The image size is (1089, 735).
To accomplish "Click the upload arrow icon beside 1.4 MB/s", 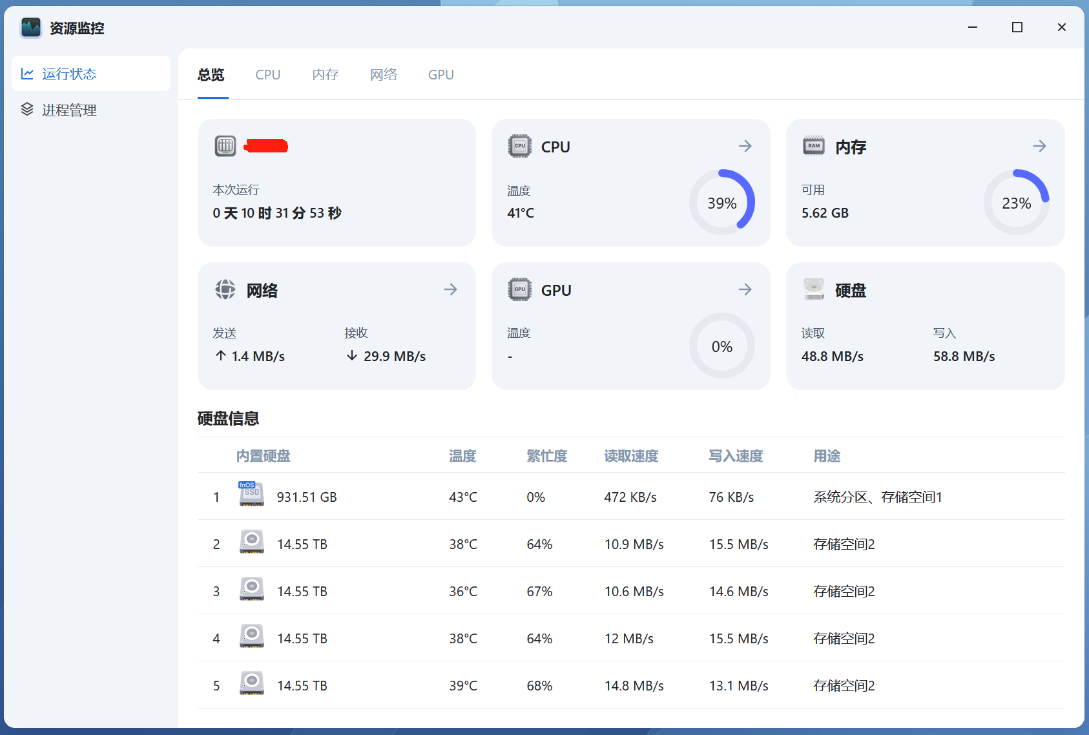I will click(221, 356).
